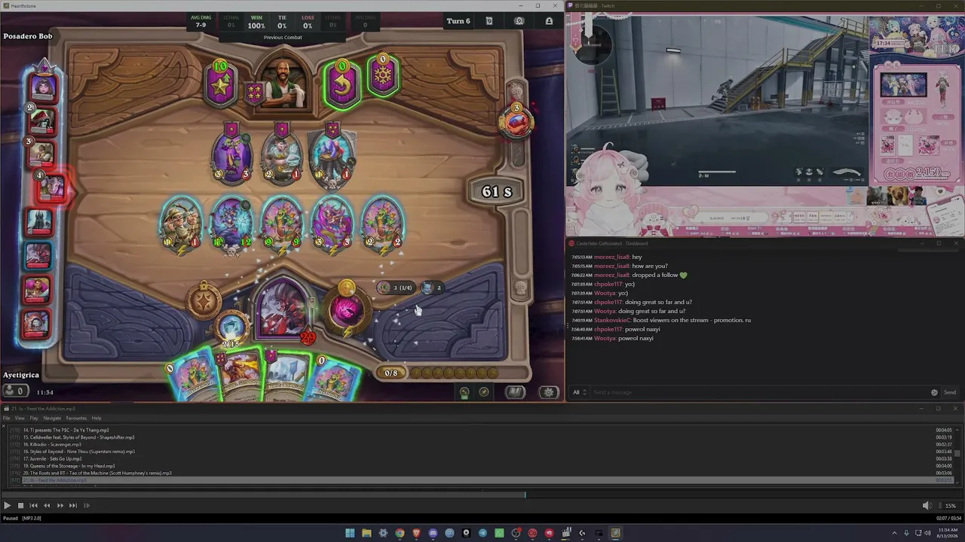Select track 'The Roots and BT - Tao of the Machine'
This screenshot has width=965, height=542.
(97, 473)
